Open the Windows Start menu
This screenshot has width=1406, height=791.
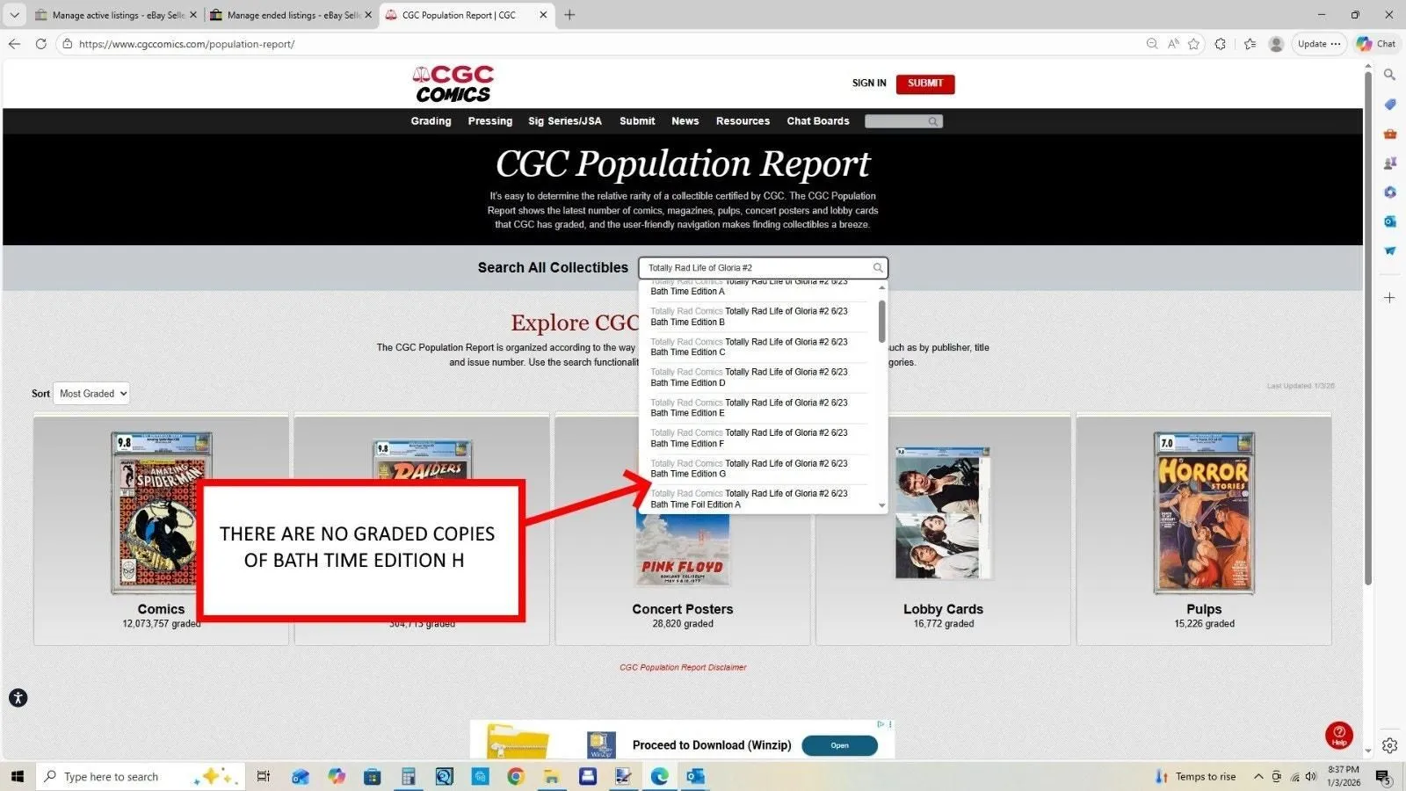17,776
